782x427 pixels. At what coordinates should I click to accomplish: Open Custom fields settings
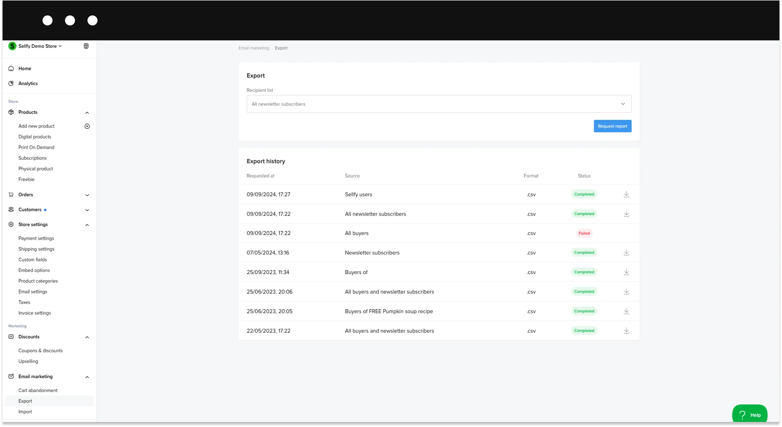[x=32, y=260]
